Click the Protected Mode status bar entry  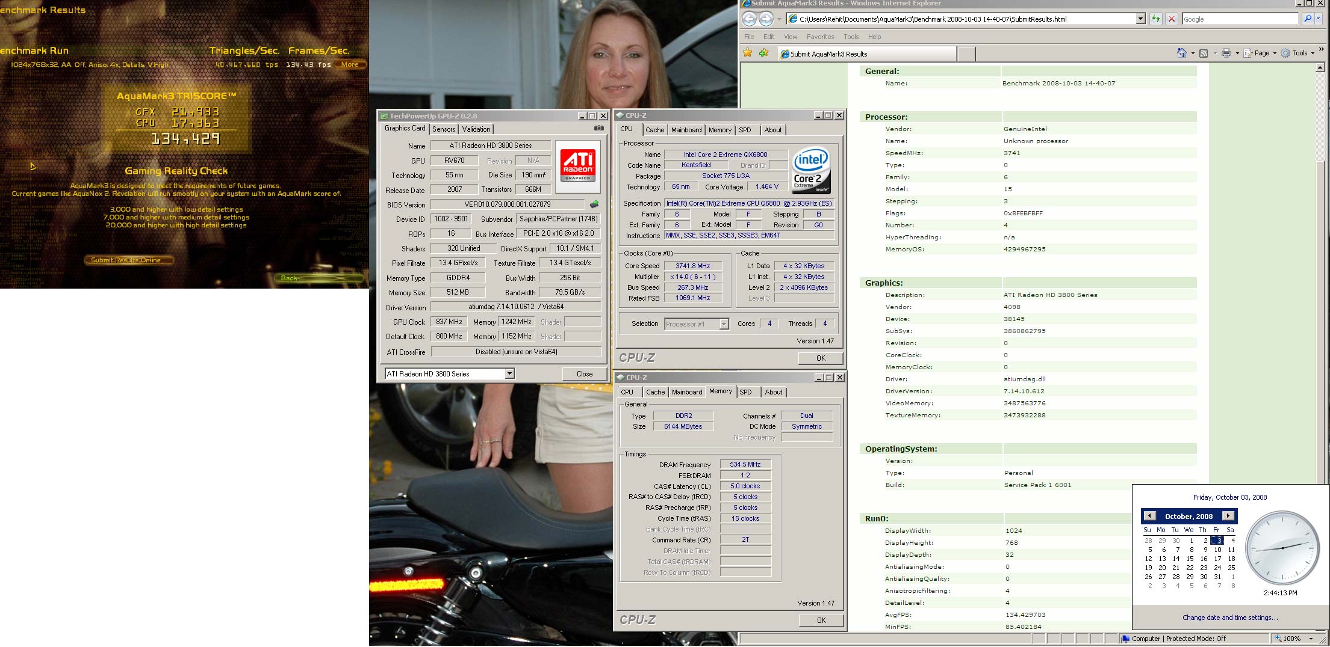point(1196,639)
